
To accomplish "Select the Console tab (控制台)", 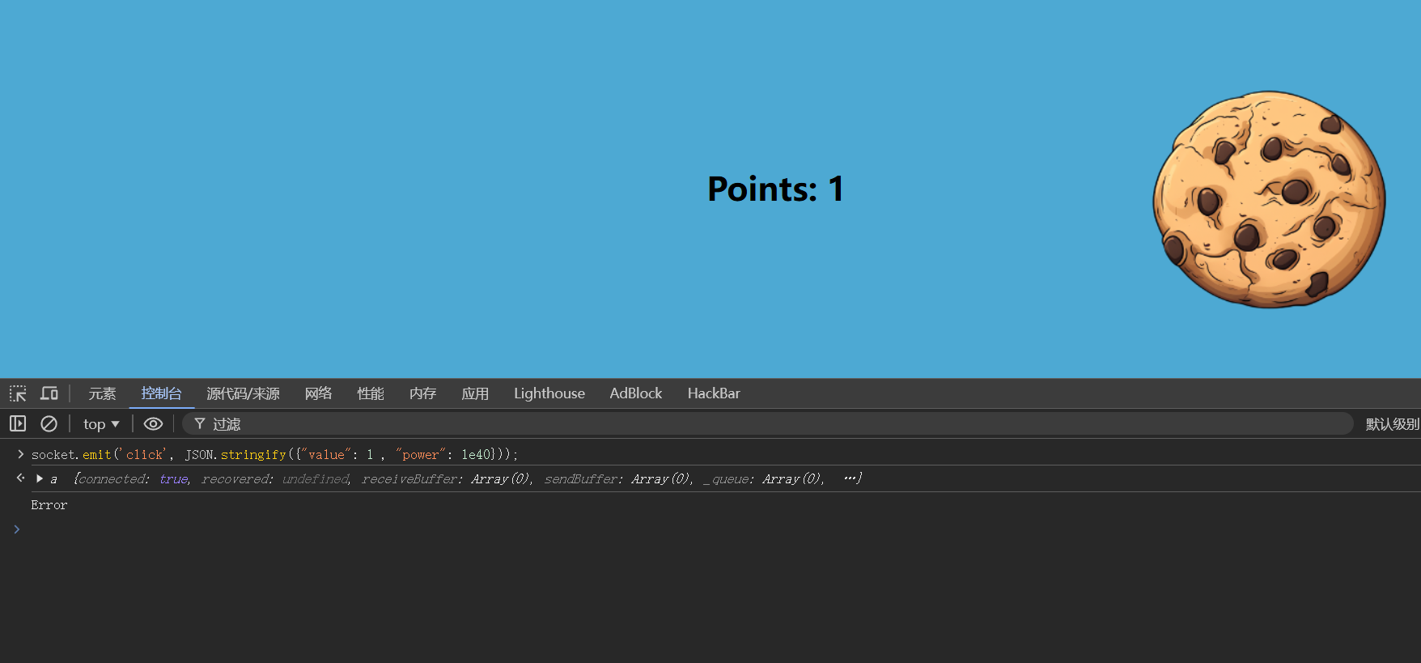I will click(161, 393).
